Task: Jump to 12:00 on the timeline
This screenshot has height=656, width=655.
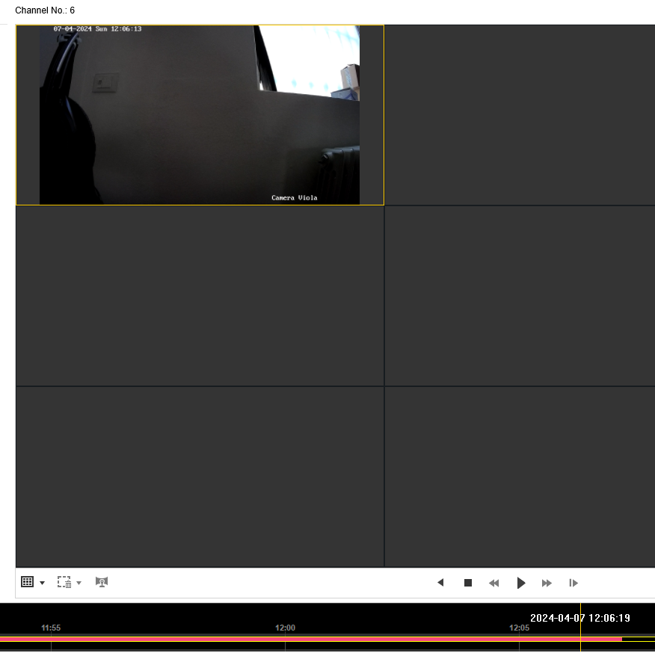Action: point(285,639)
